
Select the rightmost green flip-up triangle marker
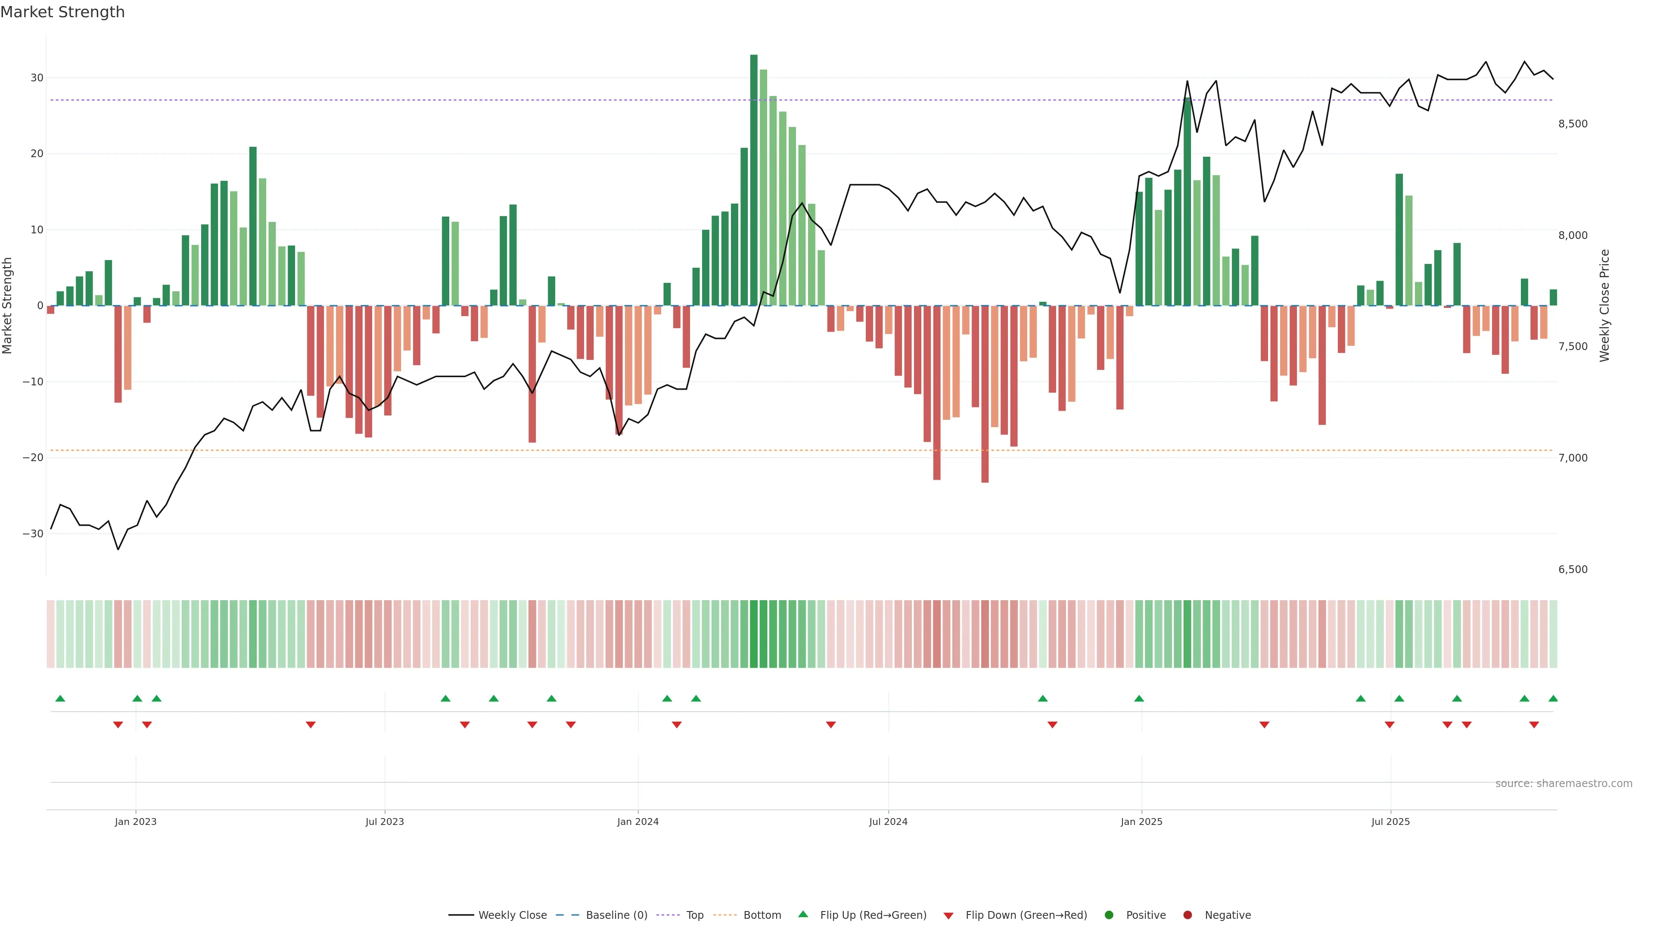point(1553,698)
